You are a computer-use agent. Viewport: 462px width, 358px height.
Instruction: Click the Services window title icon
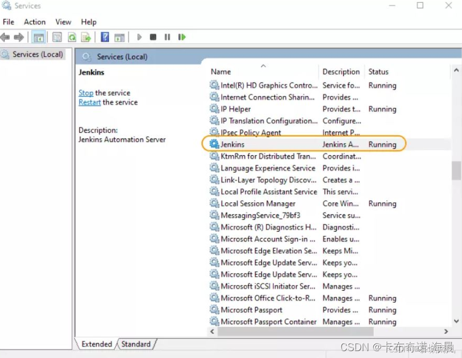click(6, 6)
